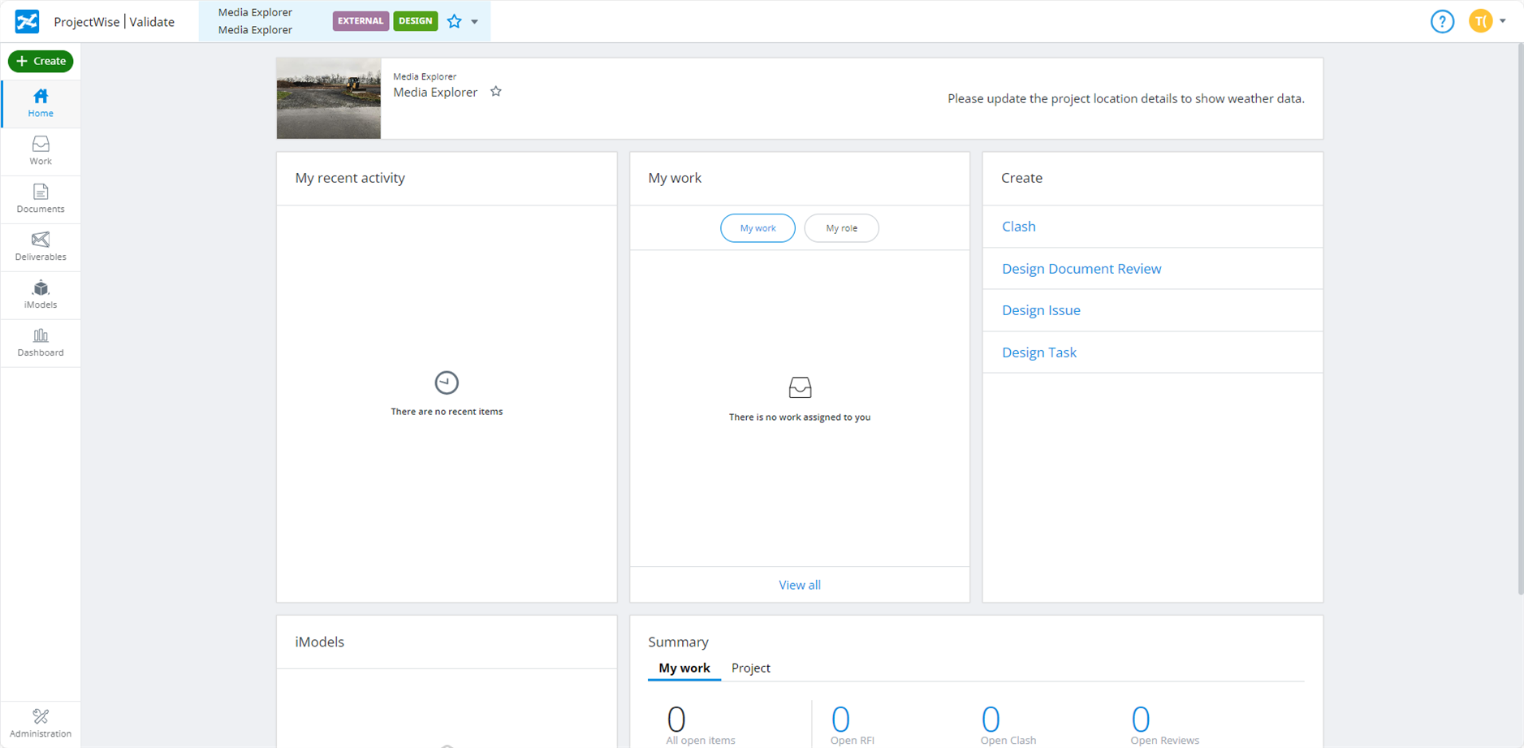The width and height of the screenshot is (1524, 748).
Task: Favorite project using header star icon
Action: 455,22
